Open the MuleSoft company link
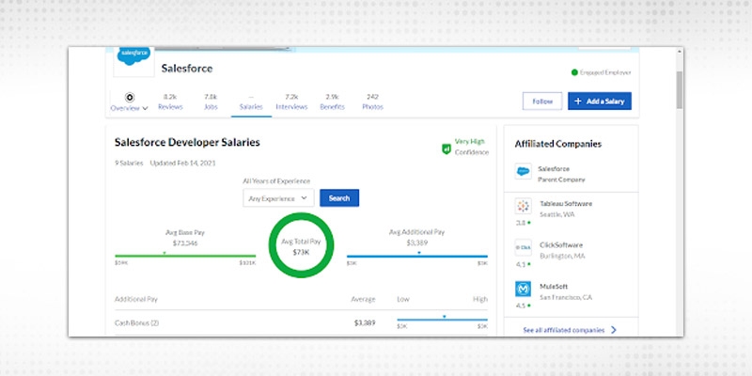 pos(554,287)
